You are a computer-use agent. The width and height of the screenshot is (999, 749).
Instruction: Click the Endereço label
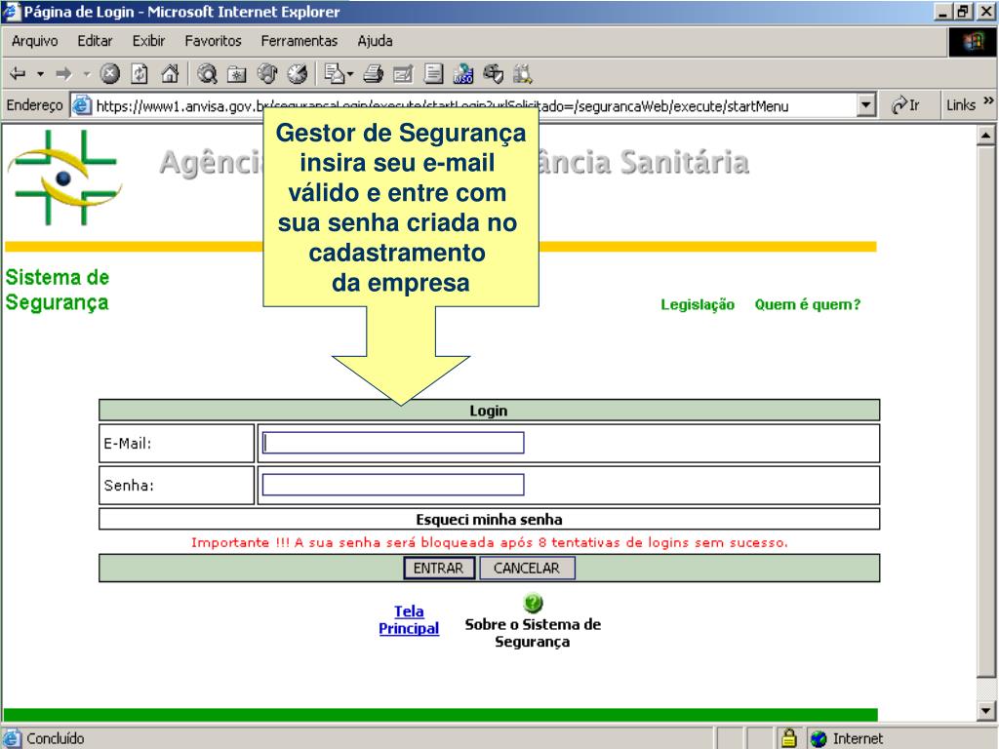[34, 105]
